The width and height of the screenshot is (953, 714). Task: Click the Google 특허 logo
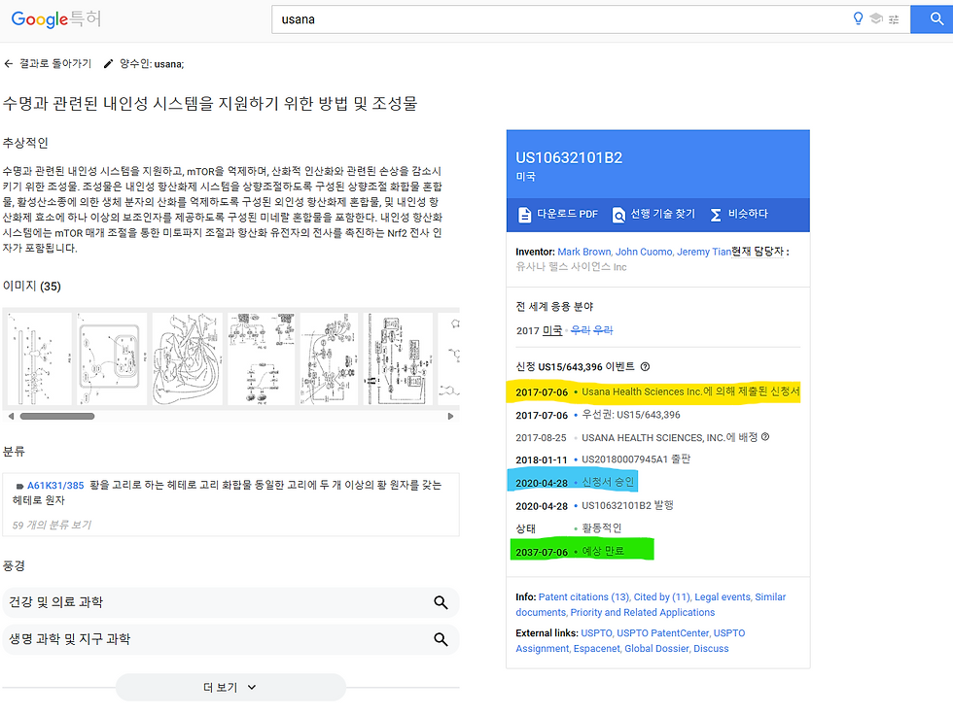pos(56,18)
